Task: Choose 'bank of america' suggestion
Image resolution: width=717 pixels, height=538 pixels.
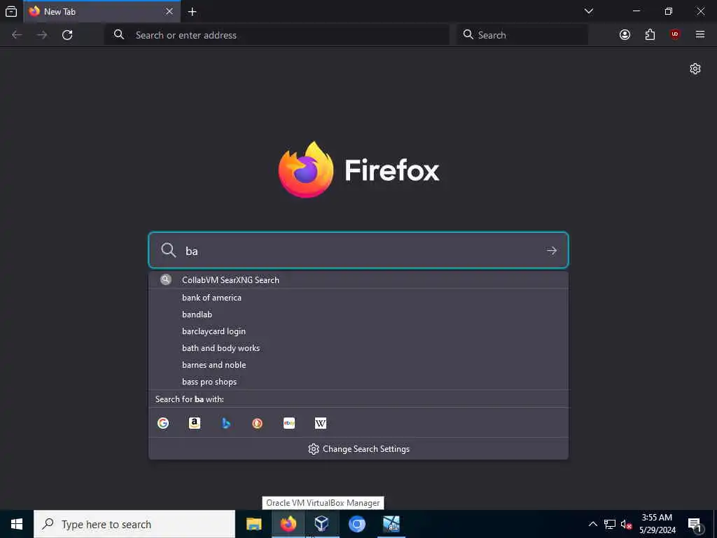Action: click(358, 297)
